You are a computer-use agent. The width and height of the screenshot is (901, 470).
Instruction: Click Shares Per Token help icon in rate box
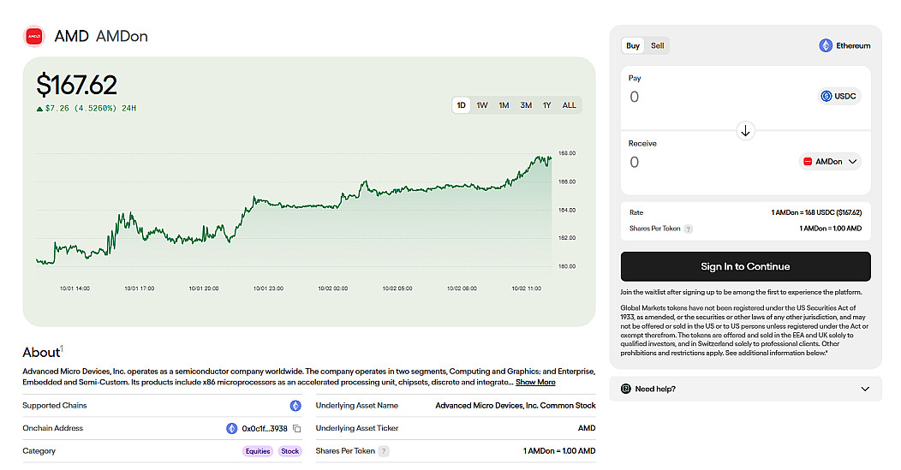pos(688,229)
